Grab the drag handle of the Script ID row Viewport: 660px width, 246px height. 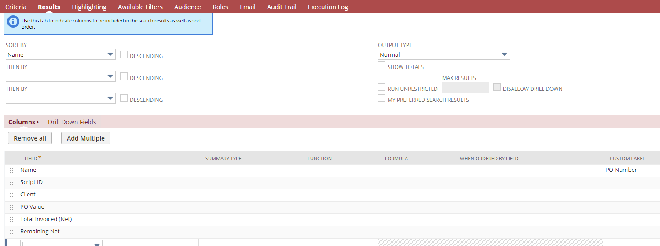(11, 183)
